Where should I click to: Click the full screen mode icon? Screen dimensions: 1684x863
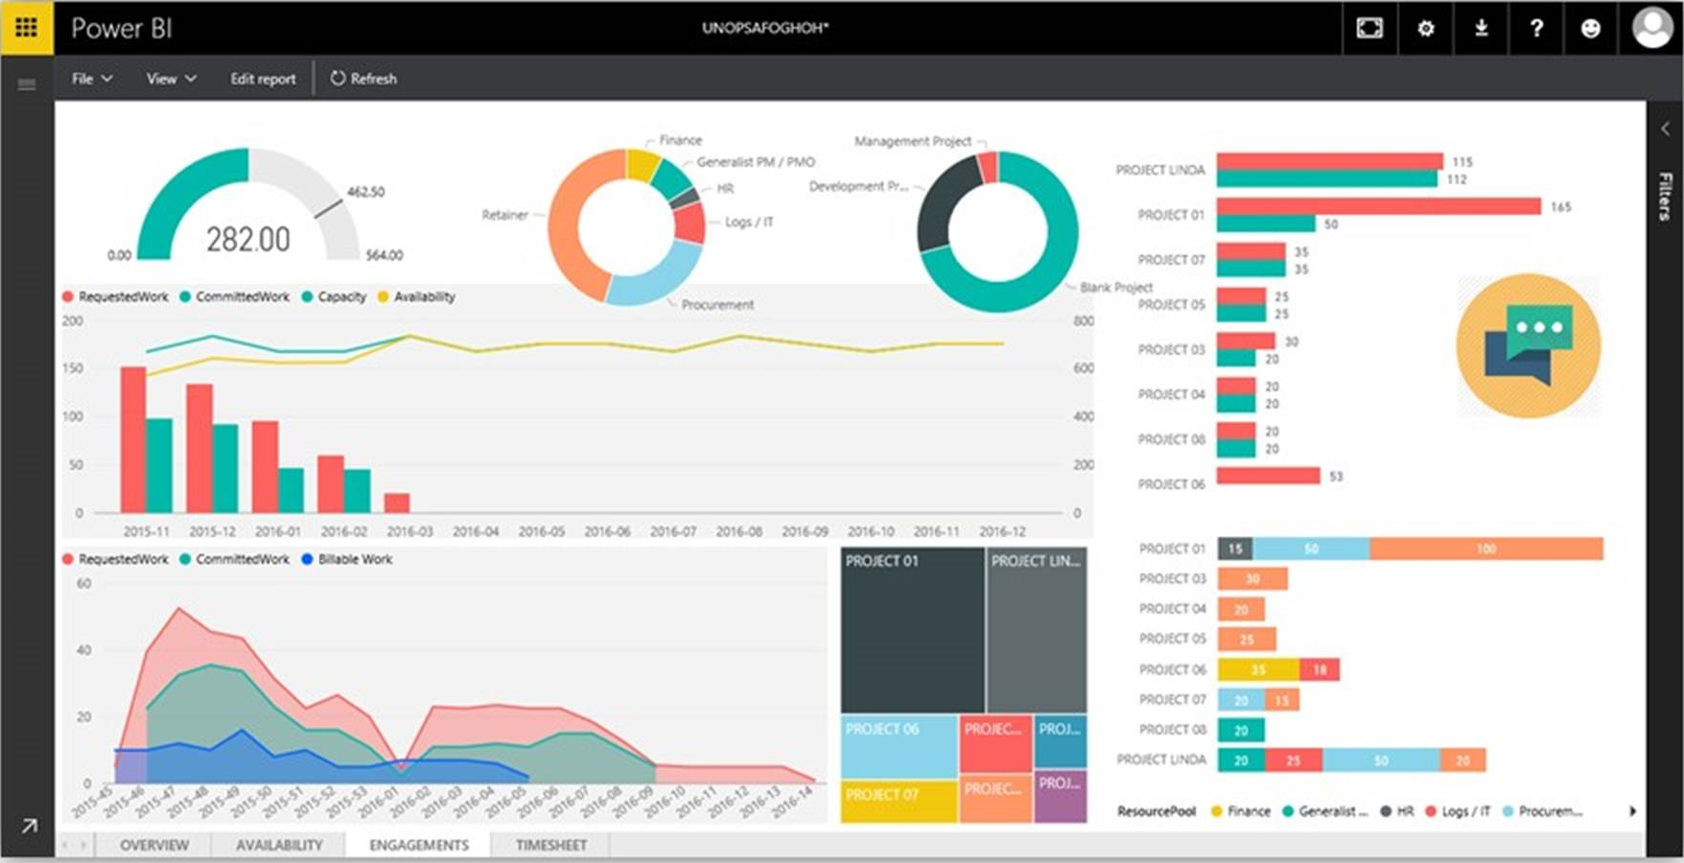(1369, 28)
